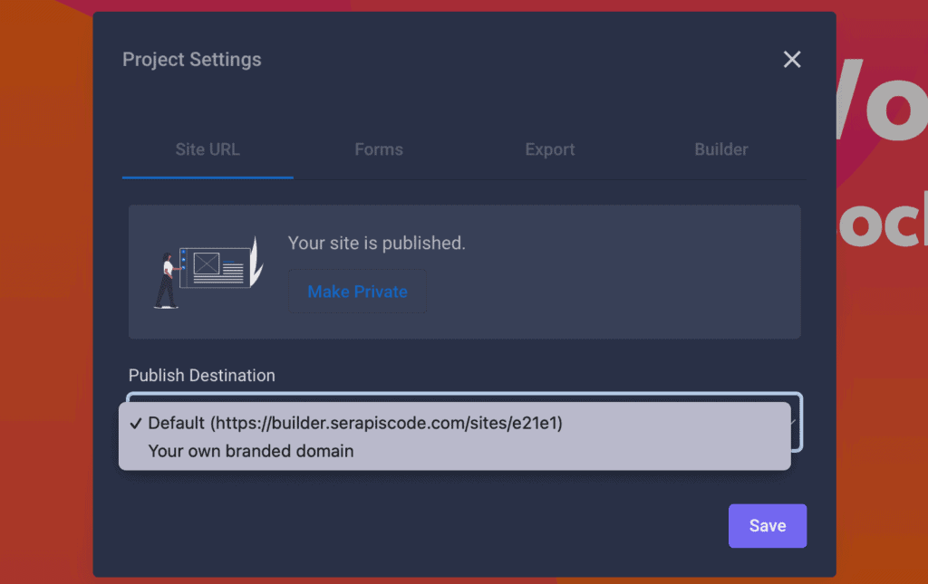Select Your own branded domain option
This screenshot has height=584, width=928.
point(251,451)
